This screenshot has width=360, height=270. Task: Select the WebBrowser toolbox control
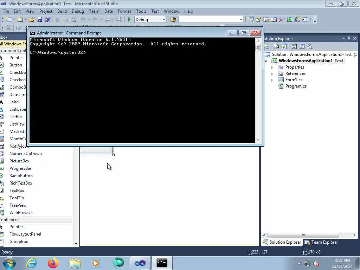pos(21,213)
